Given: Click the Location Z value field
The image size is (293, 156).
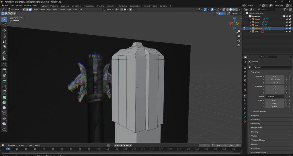Looking at the screenshot, I should (x=275, y=83).
